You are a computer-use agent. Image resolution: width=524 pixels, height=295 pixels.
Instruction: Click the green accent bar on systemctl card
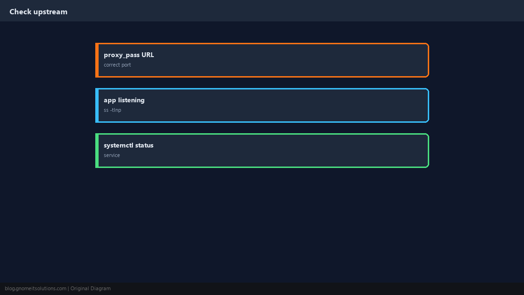pos(97,150)
